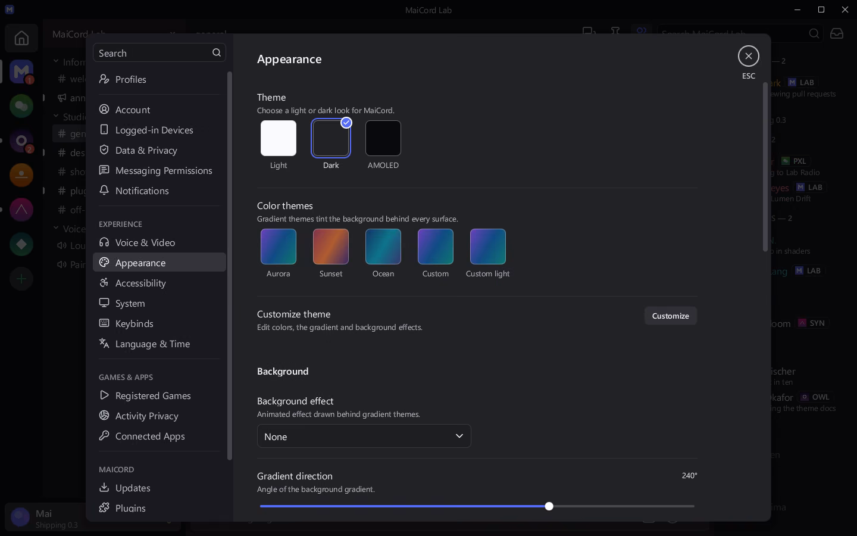Choose the Sunset color theme
This screenshot has width=857, height=536.
click(x=331, y=247)
